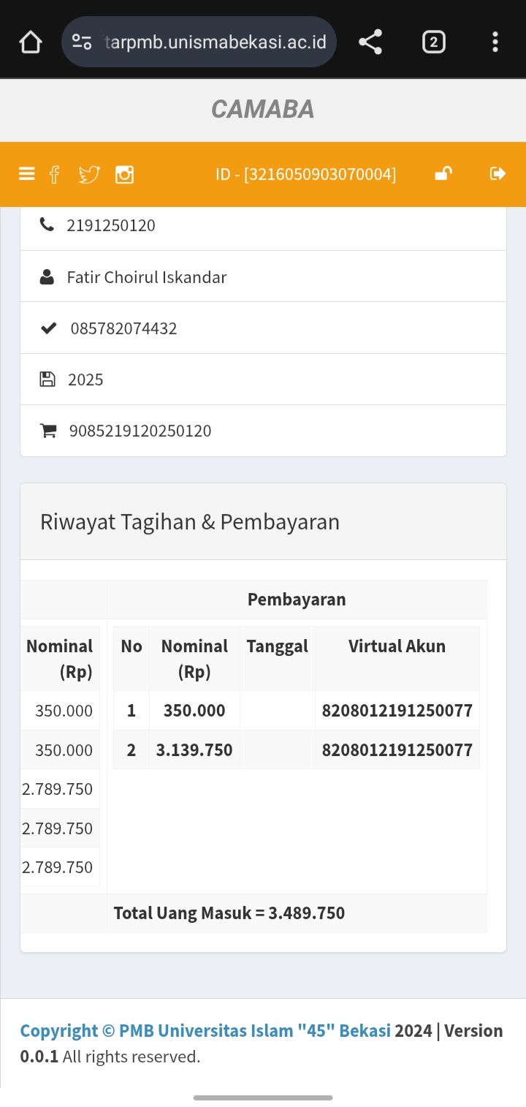Viewport: 526px width, 1107px height.
Task: Open the tab switcher showing 2 tabs
Action: (433, 42)
